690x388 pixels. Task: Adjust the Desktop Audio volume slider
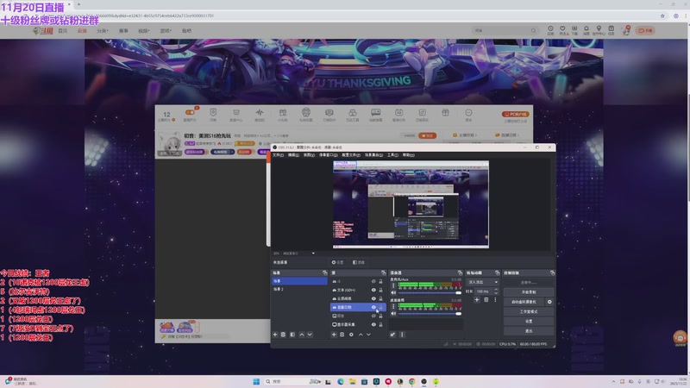tap(430, 314)
